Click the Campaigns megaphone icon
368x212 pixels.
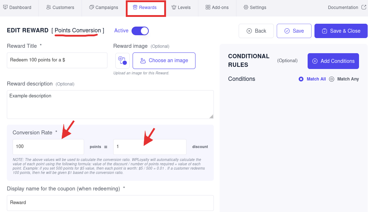tap(92, 7)
